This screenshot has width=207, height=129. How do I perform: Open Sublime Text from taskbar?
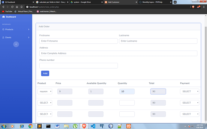coord(39,126)
